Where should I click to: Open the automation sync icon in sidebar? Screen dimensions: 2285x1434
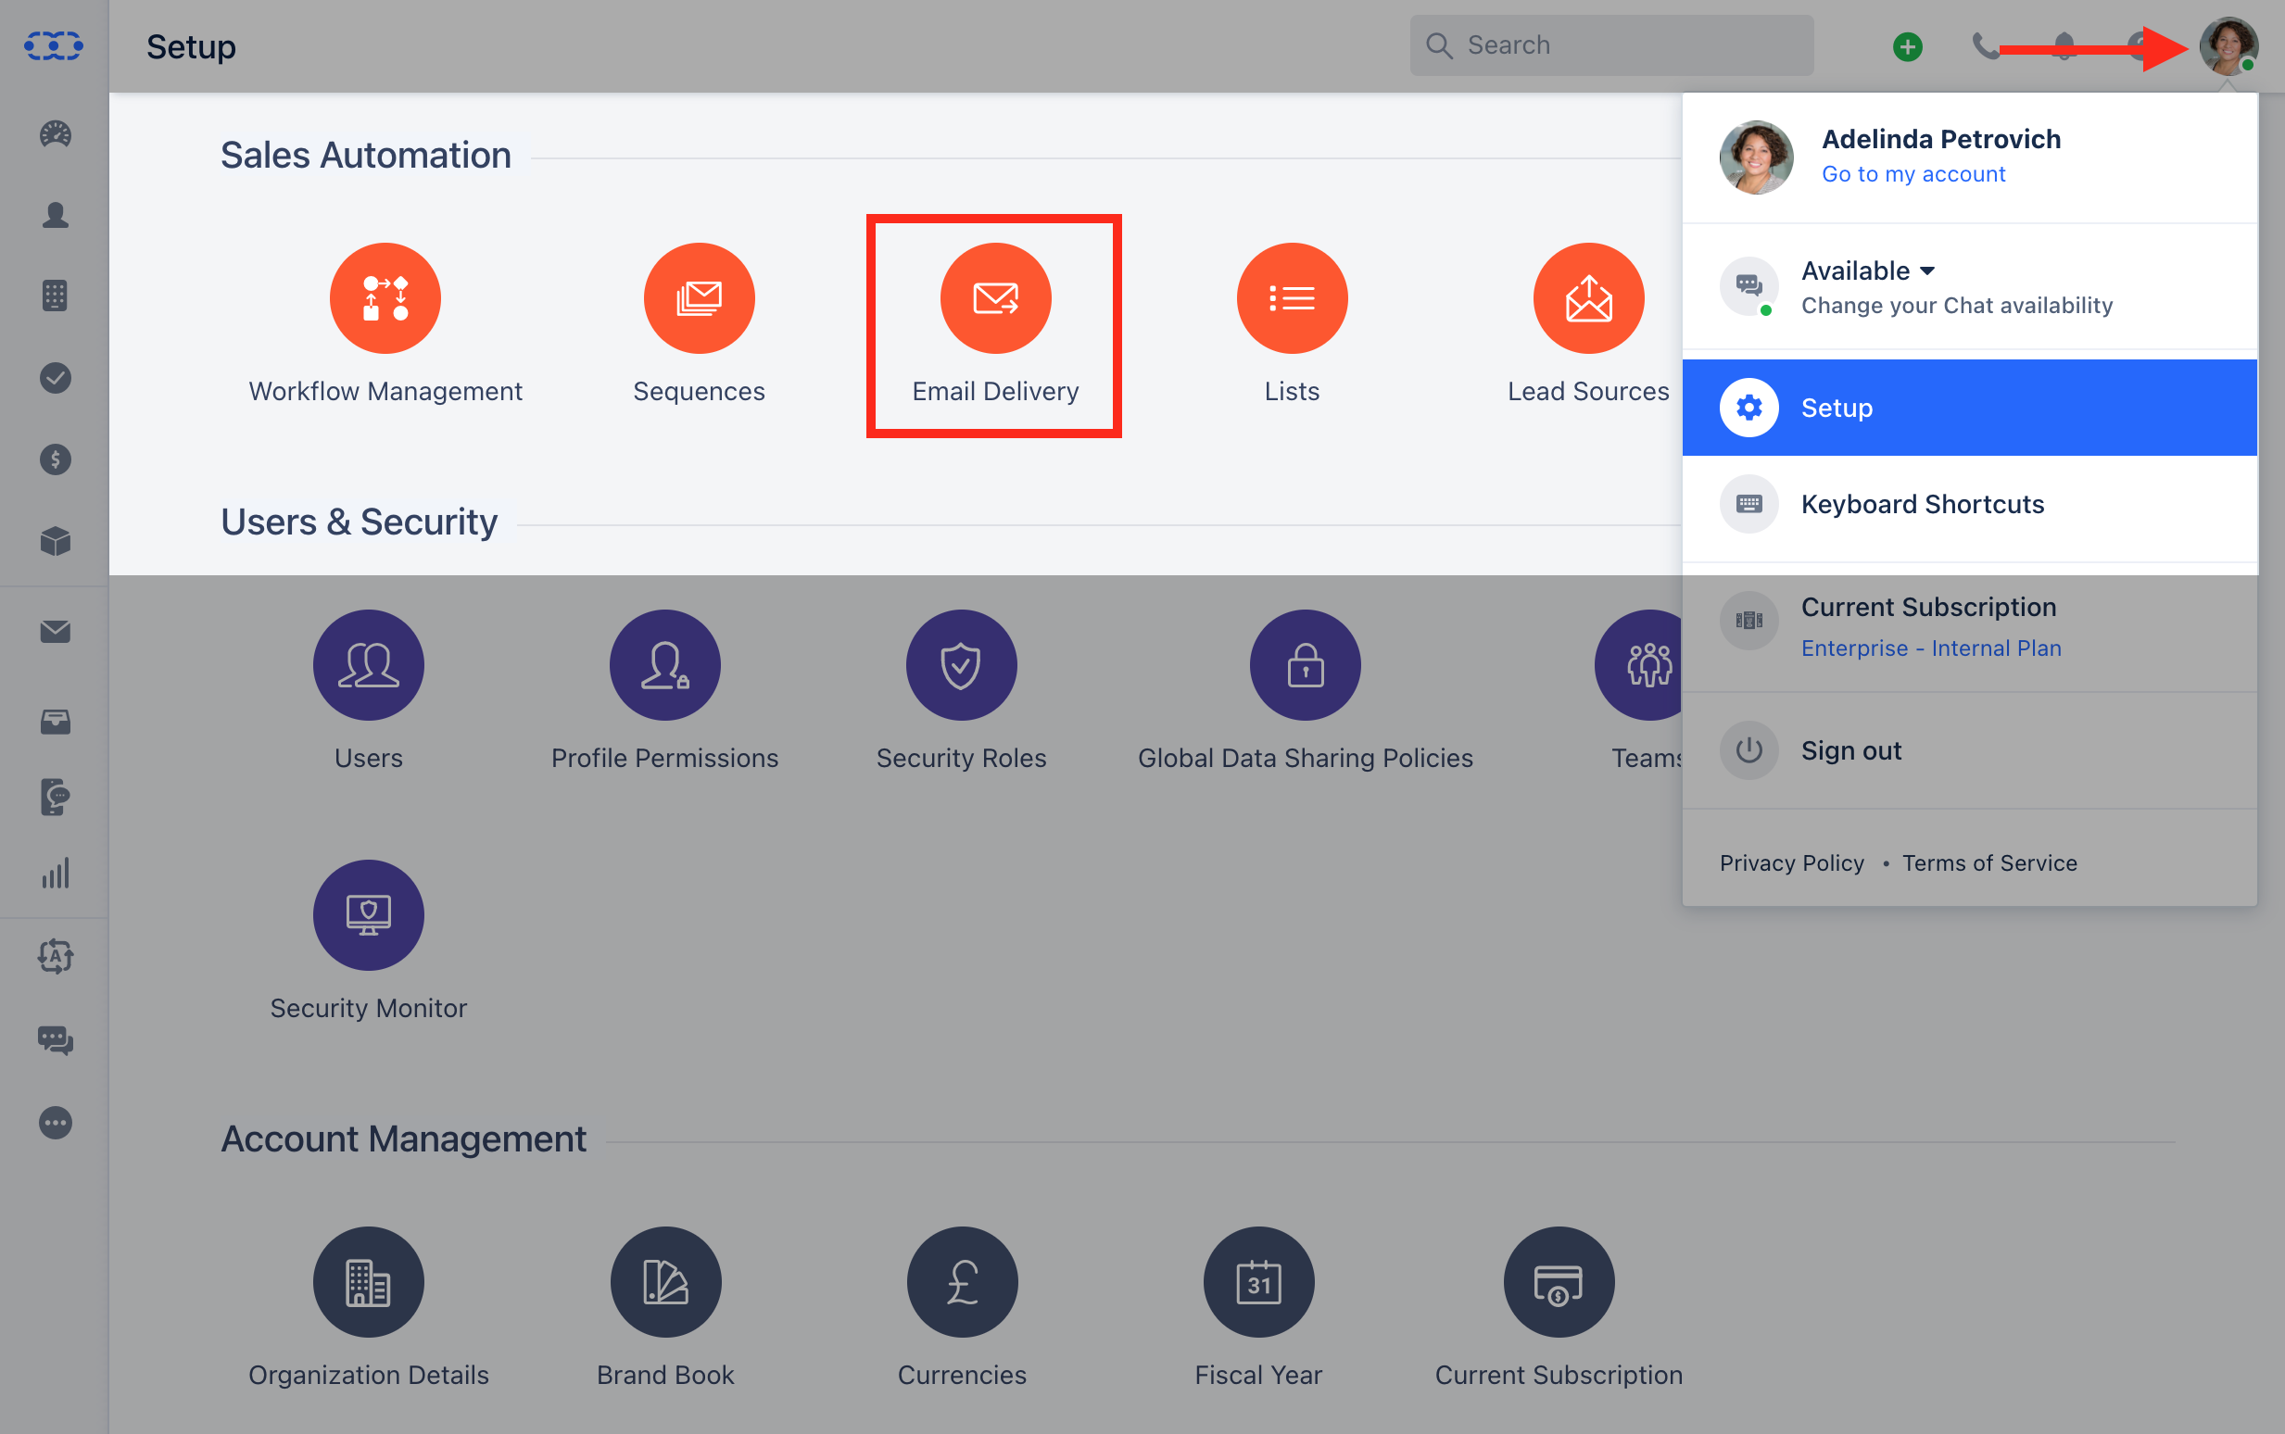pyautogui.click(x=55, y=957)
